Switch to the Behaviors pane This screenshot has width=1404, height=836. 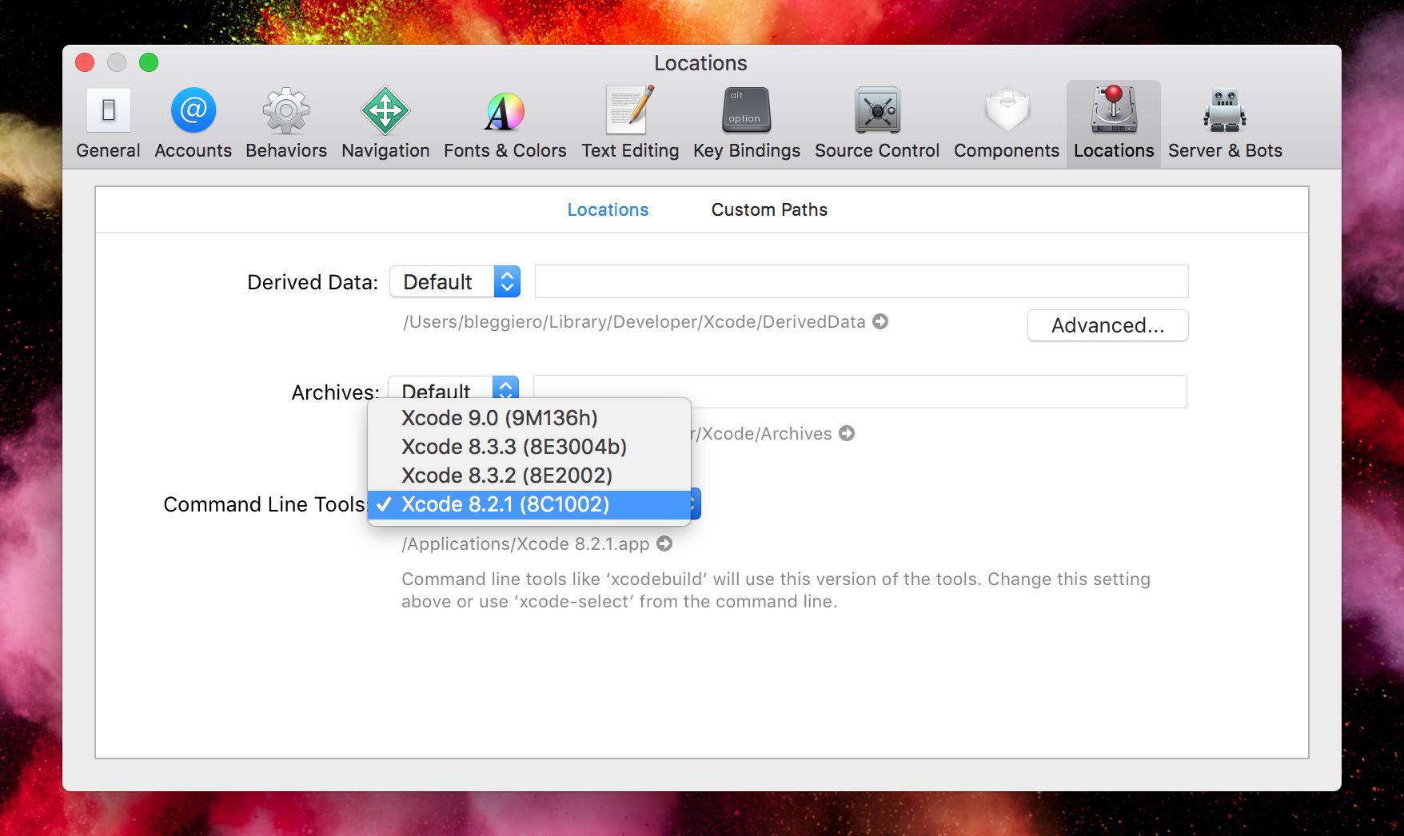tap(285, 121)
